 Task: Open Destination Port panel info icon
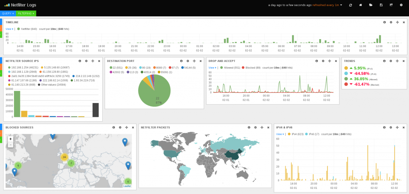tap(181, 61)
